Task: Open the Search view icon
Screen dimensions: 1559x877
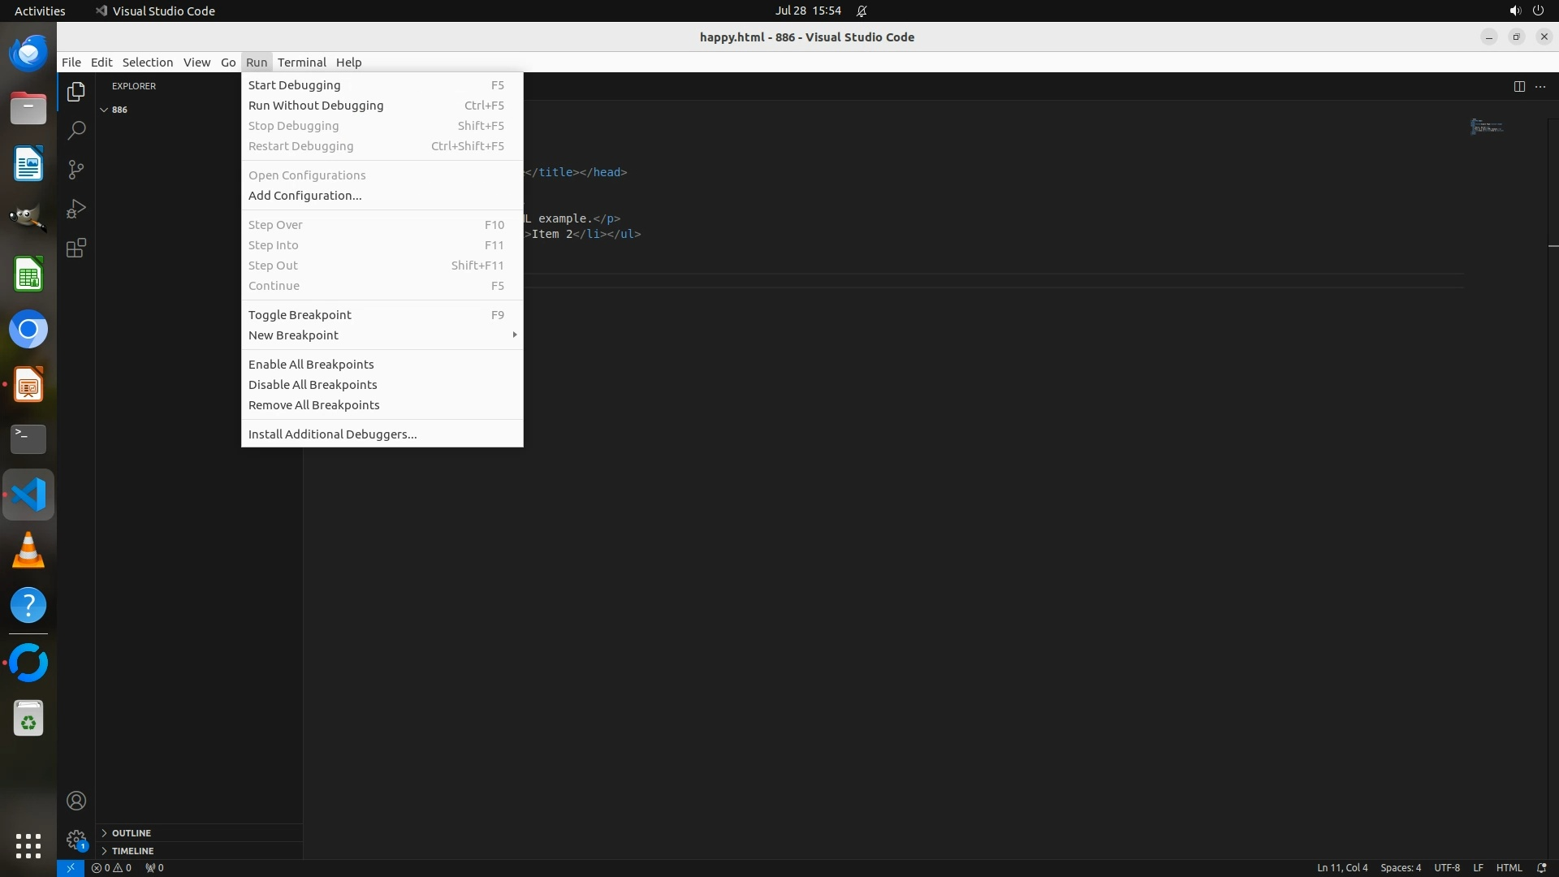Action: 76,131
